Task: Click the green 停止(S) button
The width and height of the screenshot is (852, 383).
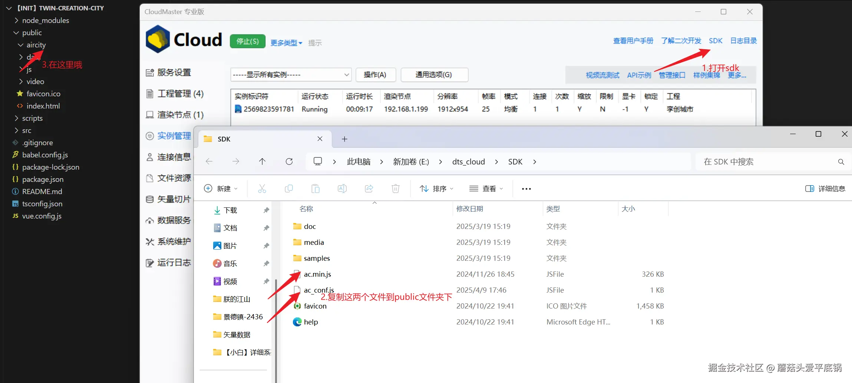Action: pos(248,41)
